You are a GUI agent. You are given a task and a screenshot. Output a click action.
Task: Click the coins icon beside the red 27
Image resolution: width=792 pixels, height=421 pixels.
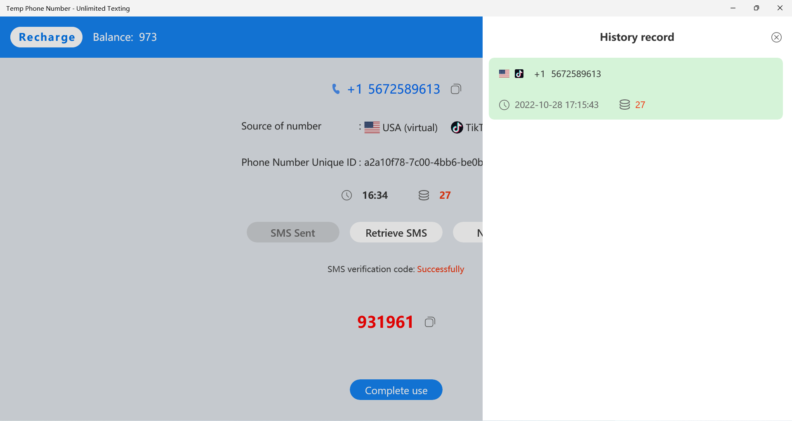424,195
